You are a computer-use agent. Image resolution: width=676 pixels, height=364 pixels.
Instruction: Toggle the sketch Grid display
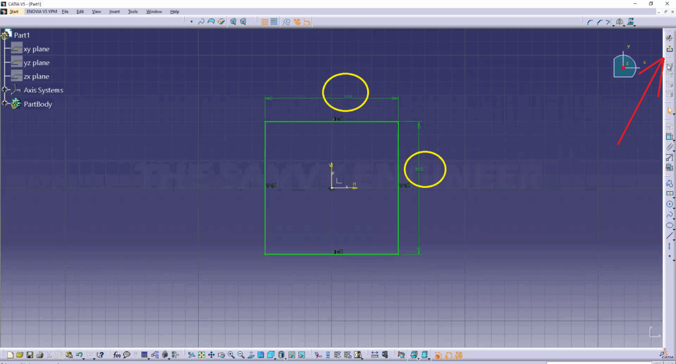click(x=264, y=22)
